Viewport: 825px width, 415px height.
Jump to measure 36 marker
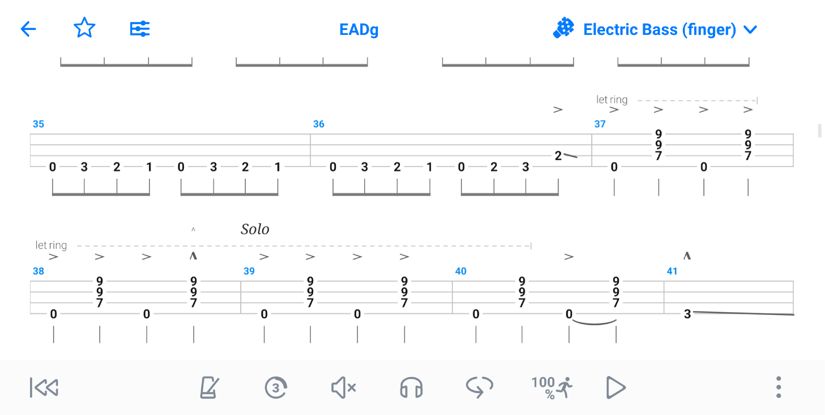click(x=318, y=124)
